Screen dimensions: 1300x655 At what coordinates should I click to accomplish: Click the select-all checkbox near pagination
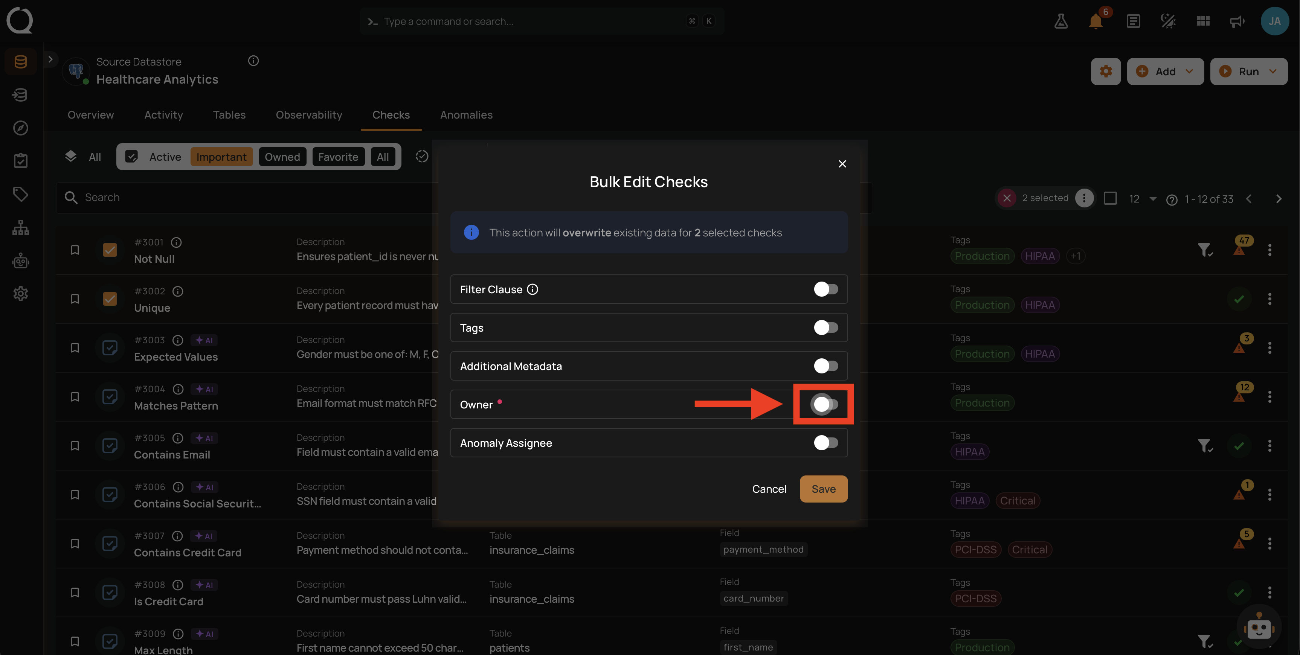(x=1110, y=198)
